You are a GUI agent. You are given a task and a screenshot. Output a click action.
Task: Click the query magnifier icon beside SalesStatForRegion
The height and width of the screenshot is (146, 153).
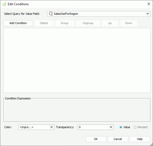click(x=51, y=14)
